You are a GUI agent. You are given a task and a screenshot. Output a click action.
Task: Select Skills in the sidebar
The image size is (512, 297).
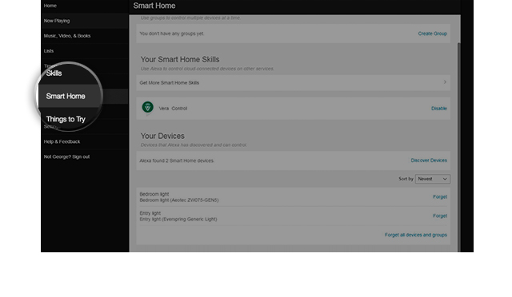(54, 73)
